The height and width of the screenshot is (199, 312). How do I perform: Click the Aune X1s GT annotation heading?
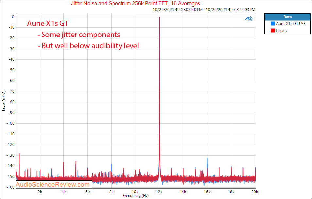point(48,23)
